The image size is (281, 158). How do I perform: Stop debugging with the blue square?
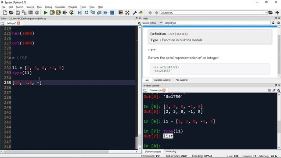tap(112, 13)
